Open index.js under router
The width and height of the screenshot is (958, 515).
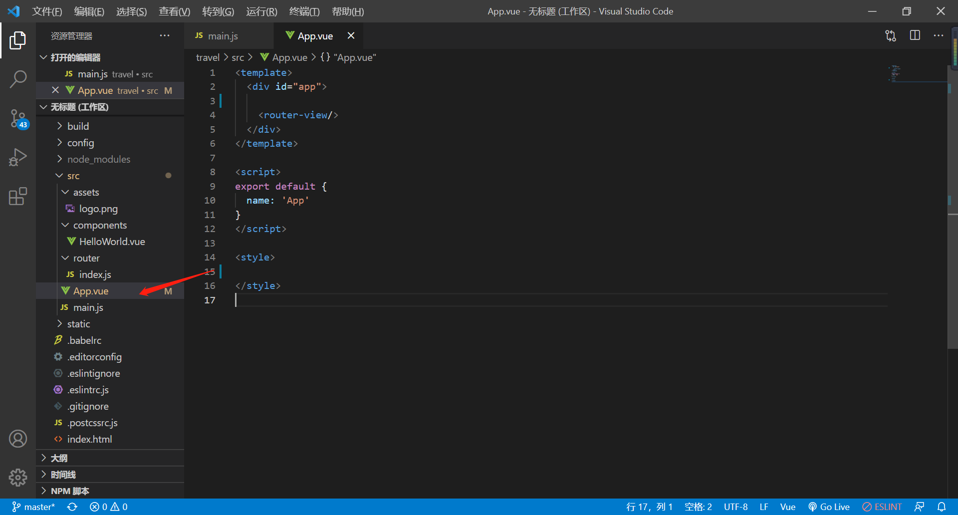point(110,274)
